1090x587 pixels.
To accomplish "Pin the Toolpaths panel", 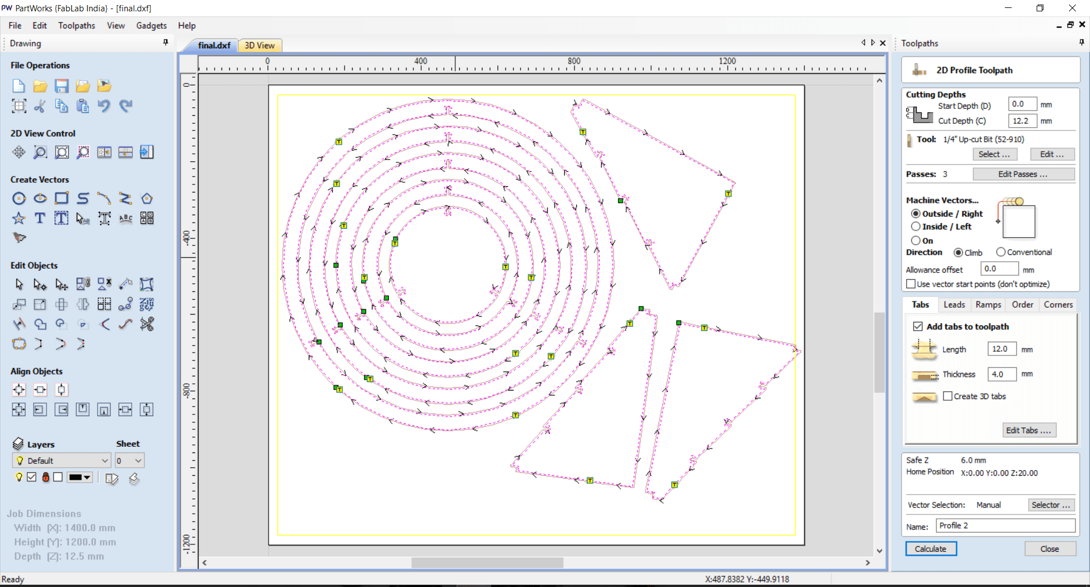I will point(1081,43).
